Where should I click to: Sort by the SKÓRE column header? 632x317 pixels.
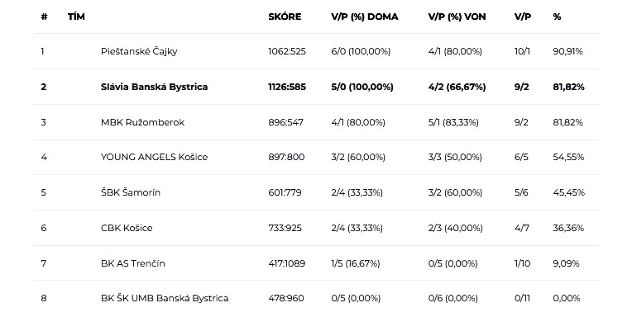[x=285, y=17]
